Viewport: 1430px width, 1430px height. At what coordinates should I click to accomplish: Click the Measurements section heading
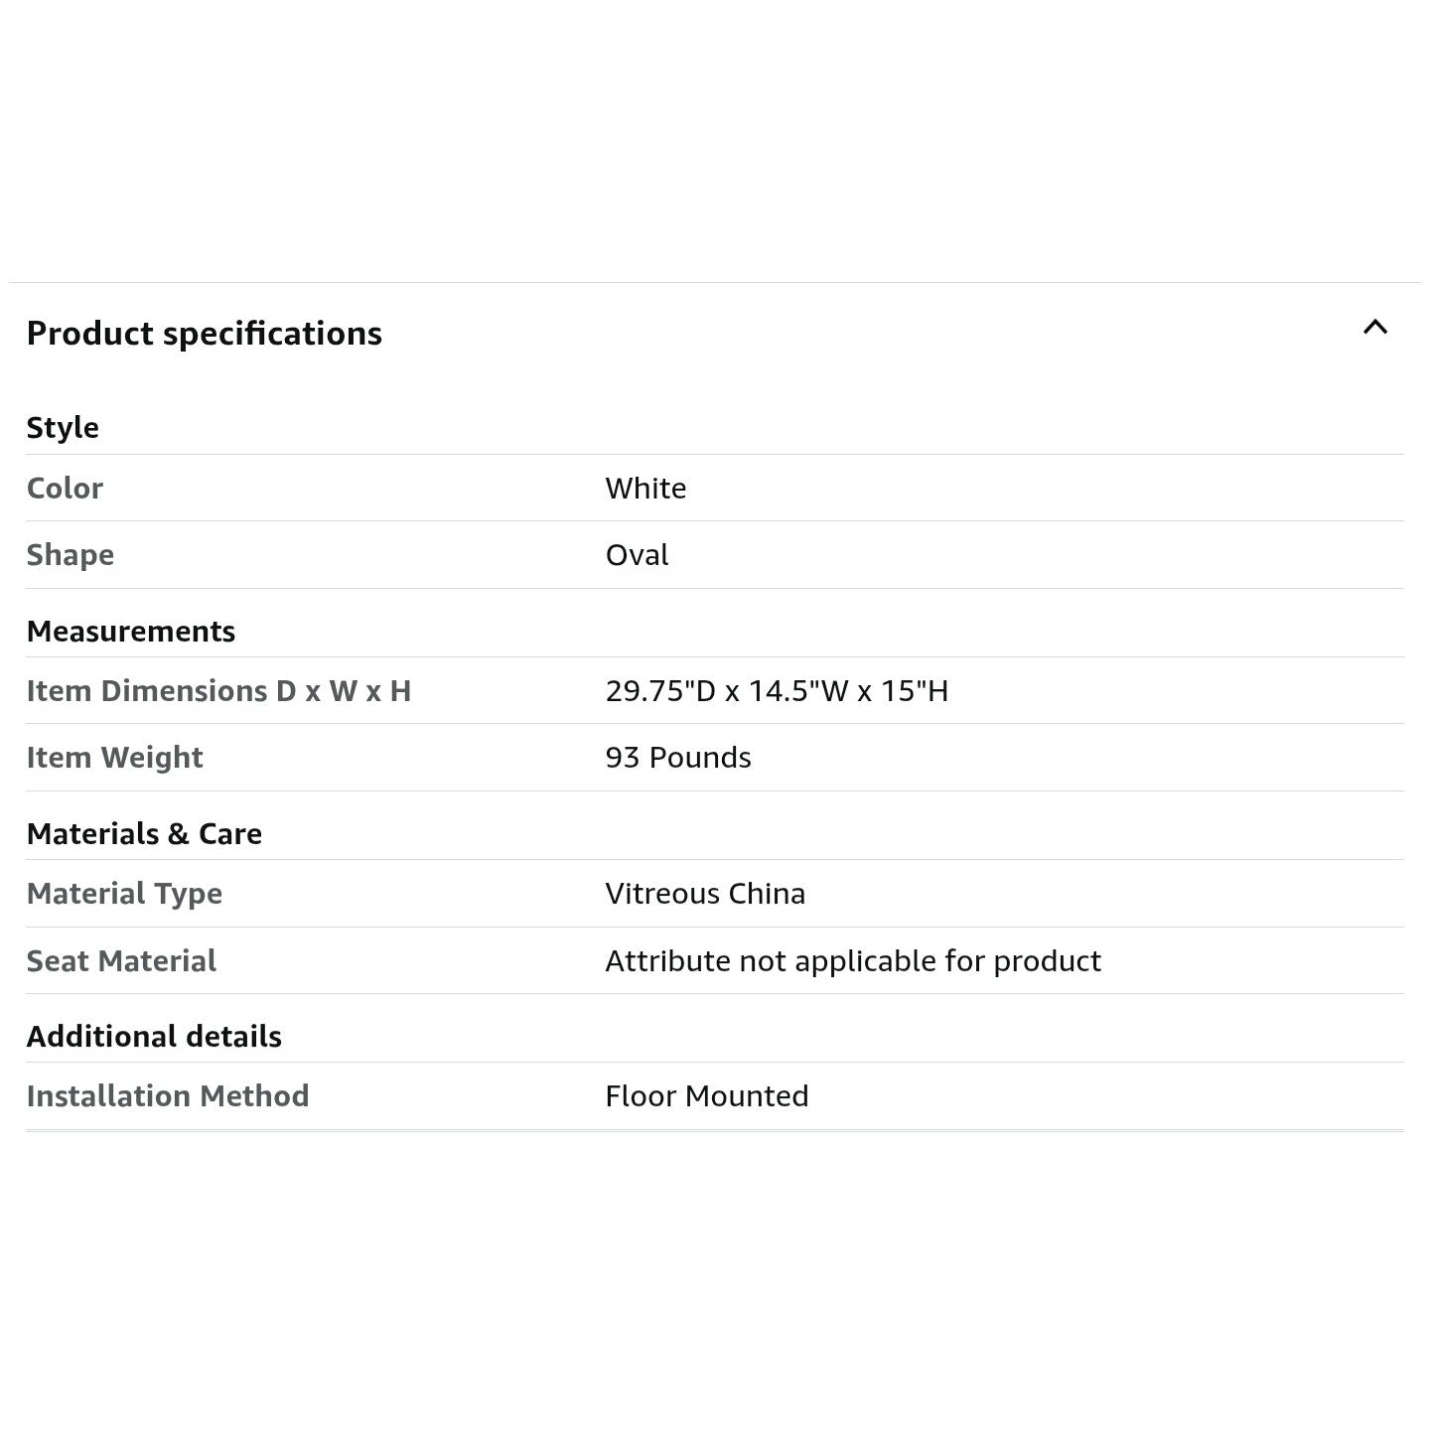click(131, 632)
